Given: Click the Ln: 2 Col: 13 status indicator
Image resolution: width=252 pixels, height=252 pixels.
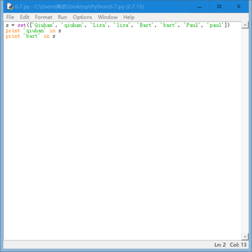Looking at the screenshot, I should click(230, 245).
